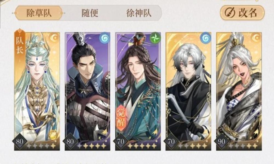Select the teal-haired captain character card

(x=37, y=91)
